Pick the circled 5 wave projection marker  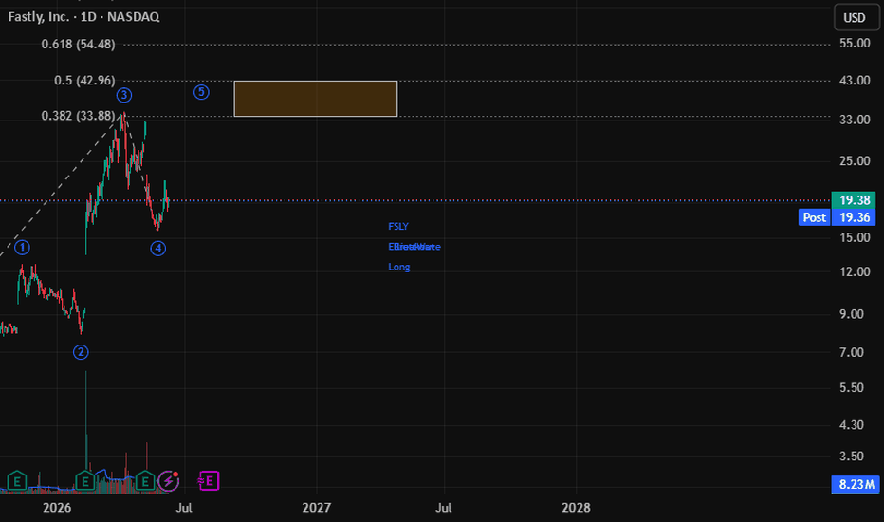(x=201, y=92)
